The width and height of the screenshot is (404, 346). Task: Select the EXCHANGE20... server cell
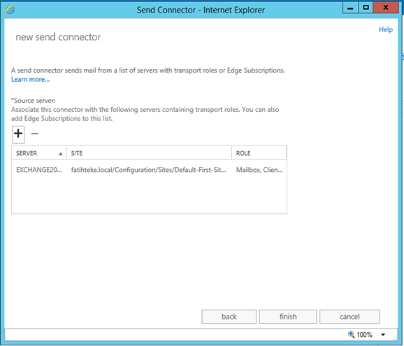click(x=39, y=170)
